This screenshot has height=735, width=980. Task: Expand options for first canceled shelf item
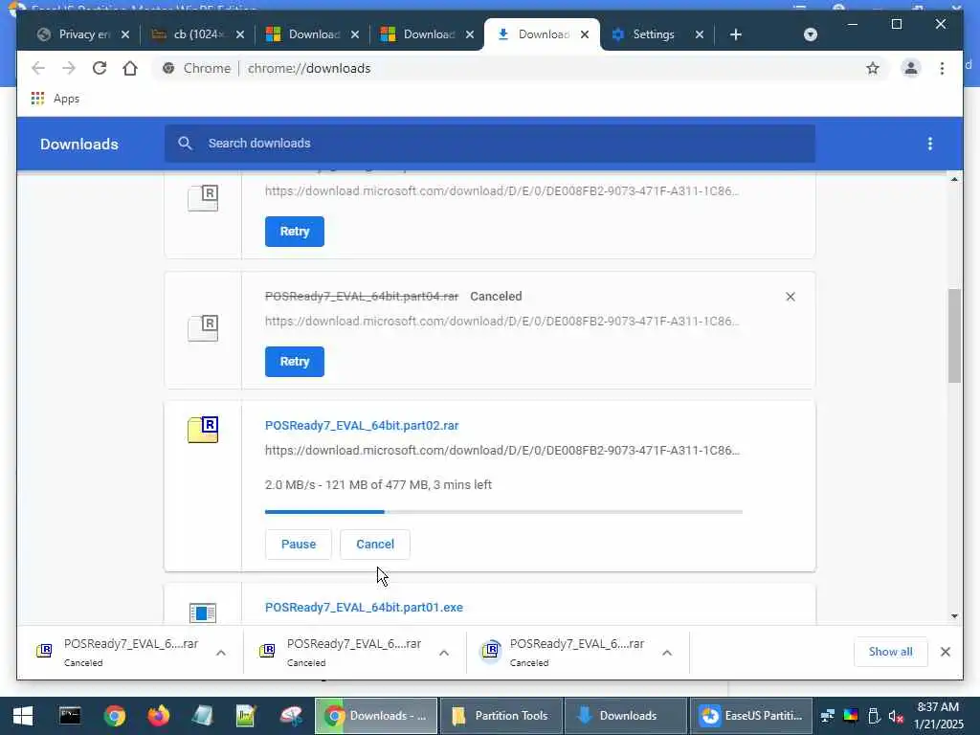click(x=221, y=653)
